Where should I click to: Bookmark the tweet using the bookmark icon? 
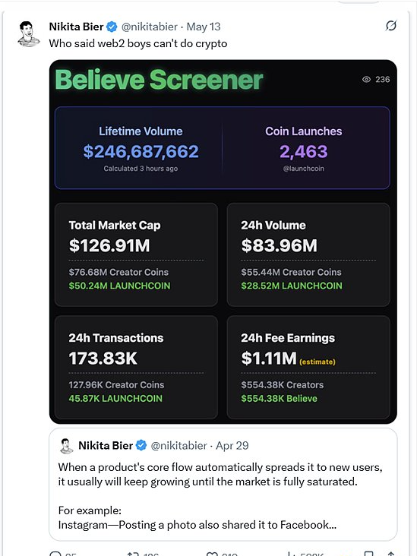[x=369, y=554]
